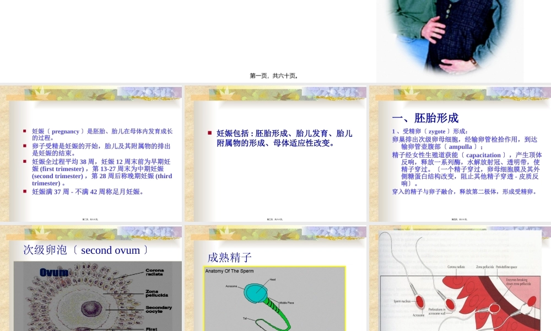
Task: Click the Acrosome label on the sperm diagram
Action: [231, 286]
